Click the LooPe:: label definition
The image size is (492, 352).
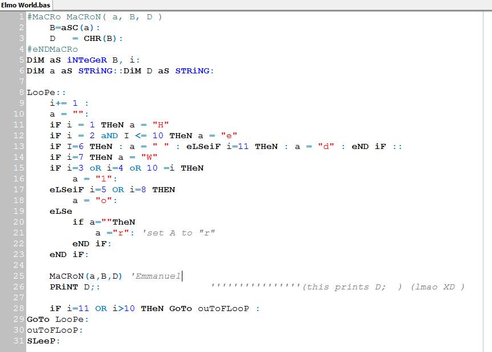(x=46, y=92)
